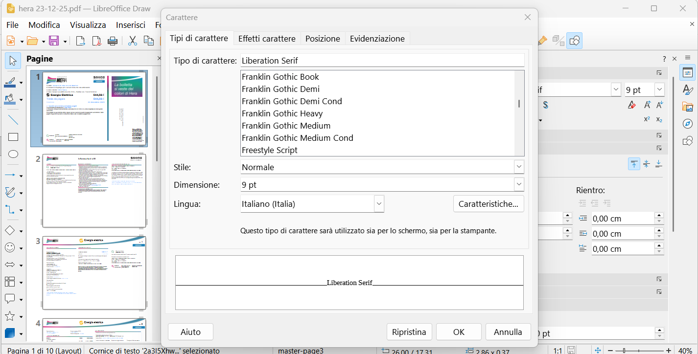Viewport: 698px width, 354px height.
Task: Click the Ripristina button
Action: click(409, 332)
